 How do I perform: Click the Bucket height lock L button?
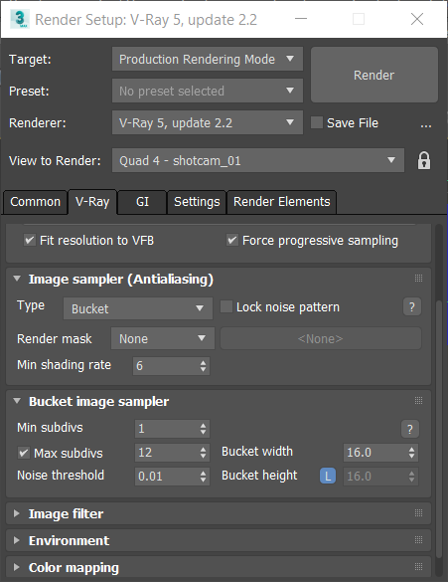point(328,476)
